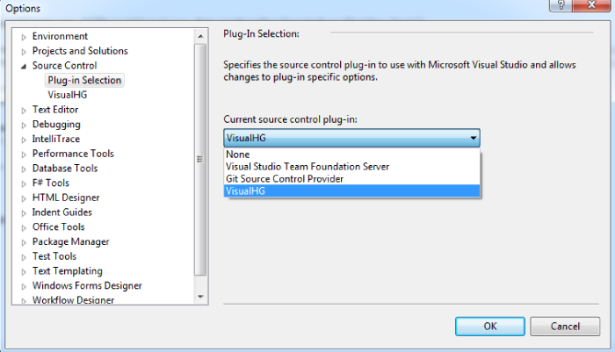This screenshot has height=352, width=615.
Task: Select Plug-in Selection in the tree
Action: click(x=84, y=81)
